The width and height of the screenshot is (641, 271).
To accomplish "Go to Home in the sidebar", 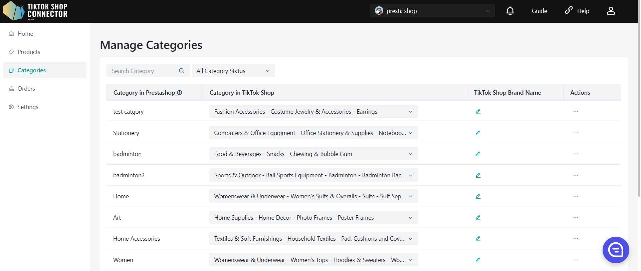I will [45, 34].
